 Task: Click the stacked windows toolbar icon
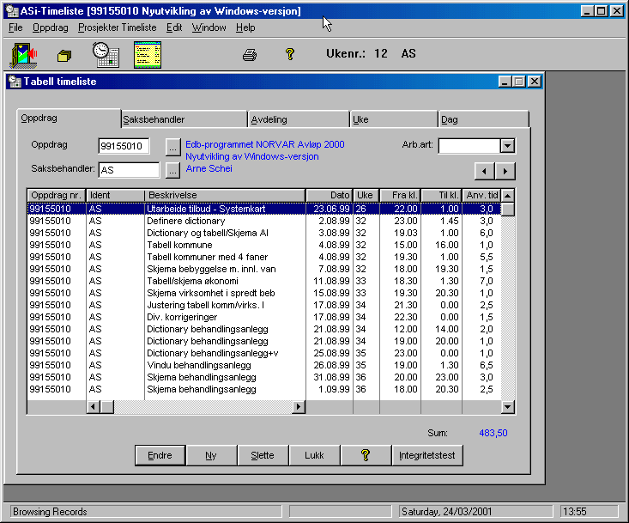[x=64, y=56]
